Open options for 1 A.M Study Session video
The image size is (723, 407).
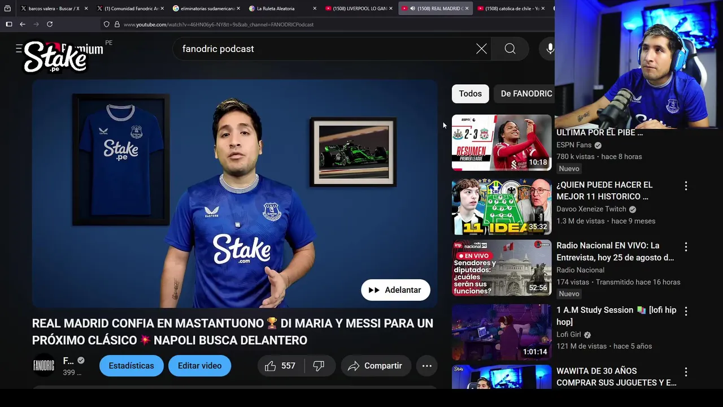686,311
